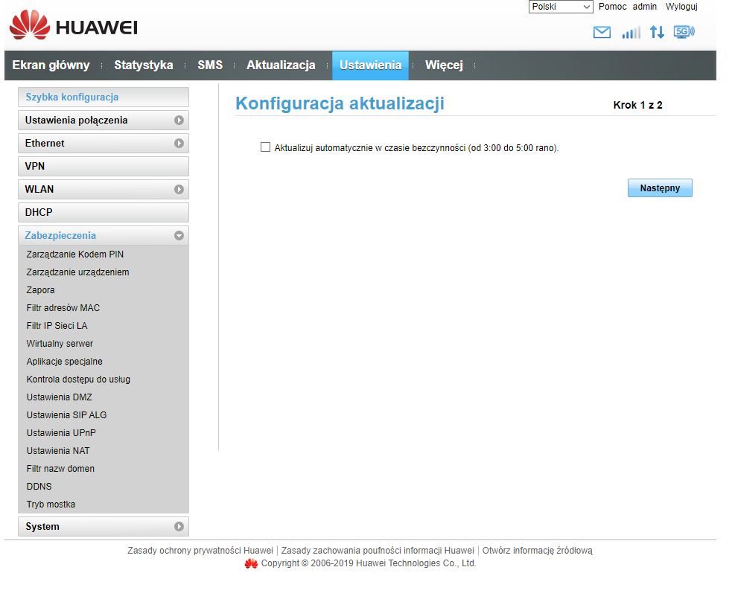Switch to the Statystyka tab
Image resolution: width=735 pixels, height=602 pixels.
(143, 65)
